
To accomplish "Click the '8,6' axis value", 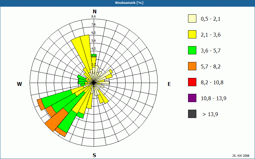I will click(93, 17).
